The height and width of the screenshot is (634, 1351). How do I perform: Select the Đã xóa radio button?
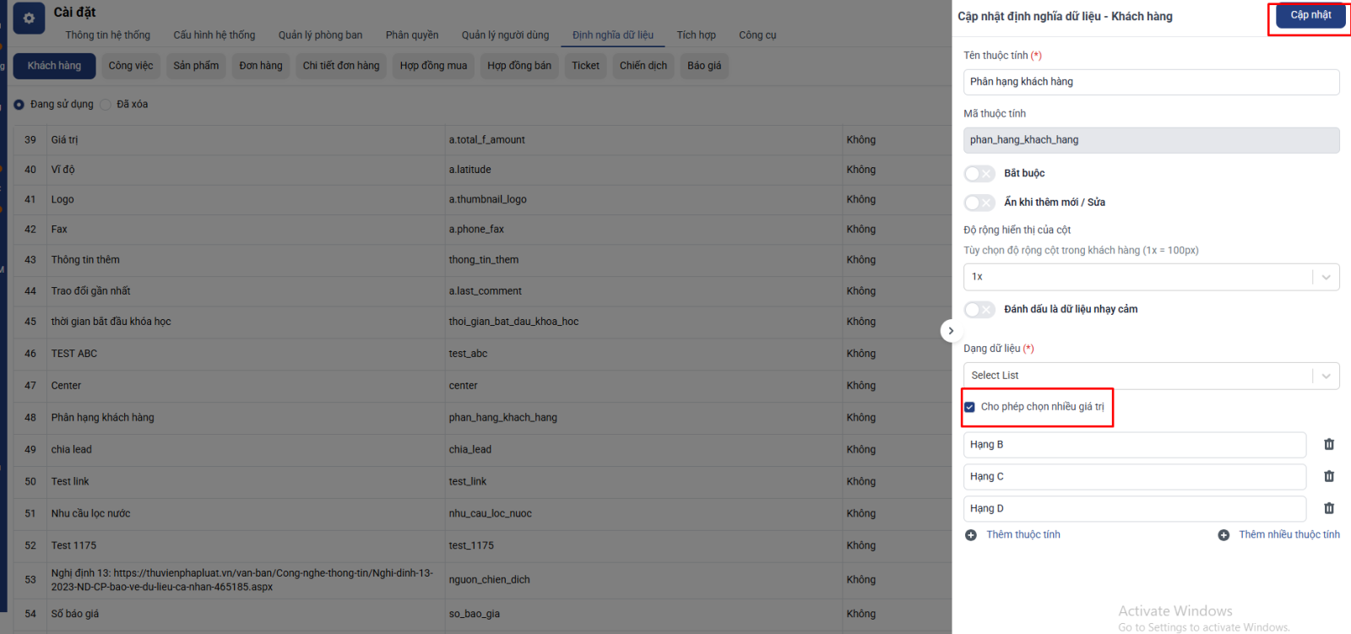click(106, 105)
